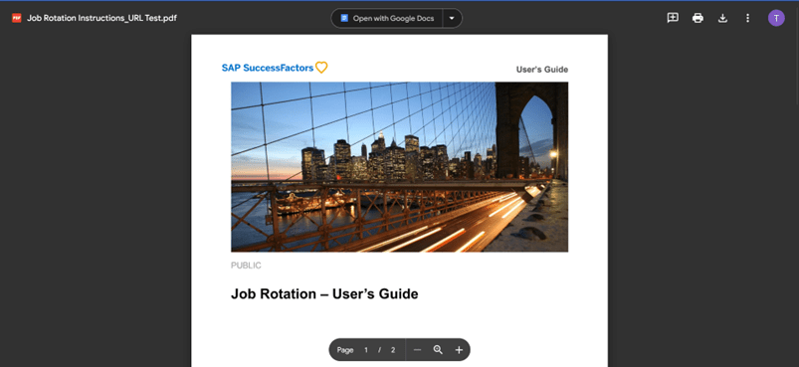Click the orange heart logo icon
Image resolution: width=799 pixels, height=367 pixels.
321,68
